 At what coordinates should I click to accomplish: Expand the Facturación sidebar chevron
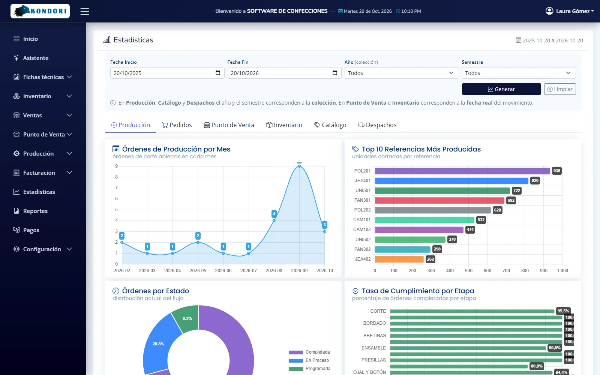[69, 172]
